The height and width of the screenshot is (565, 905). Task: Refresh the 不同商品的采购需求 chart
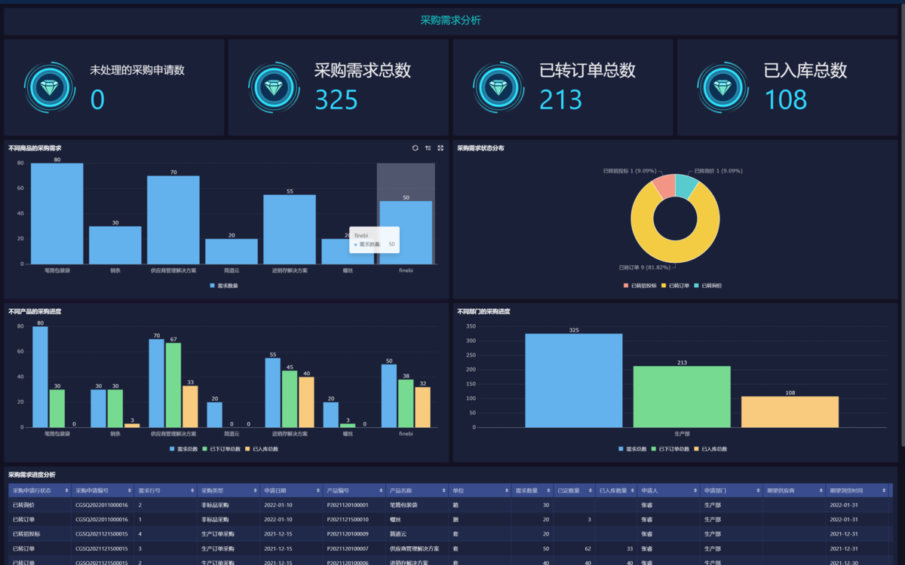tap(415, 148)
